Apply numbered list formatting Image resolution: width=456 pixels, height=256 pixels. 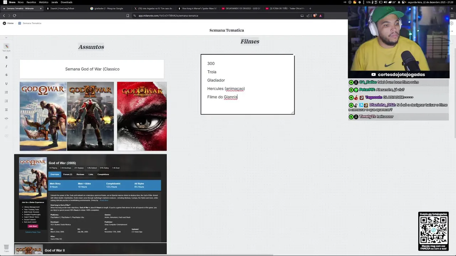pyautogui.click(x=6, y=101)
